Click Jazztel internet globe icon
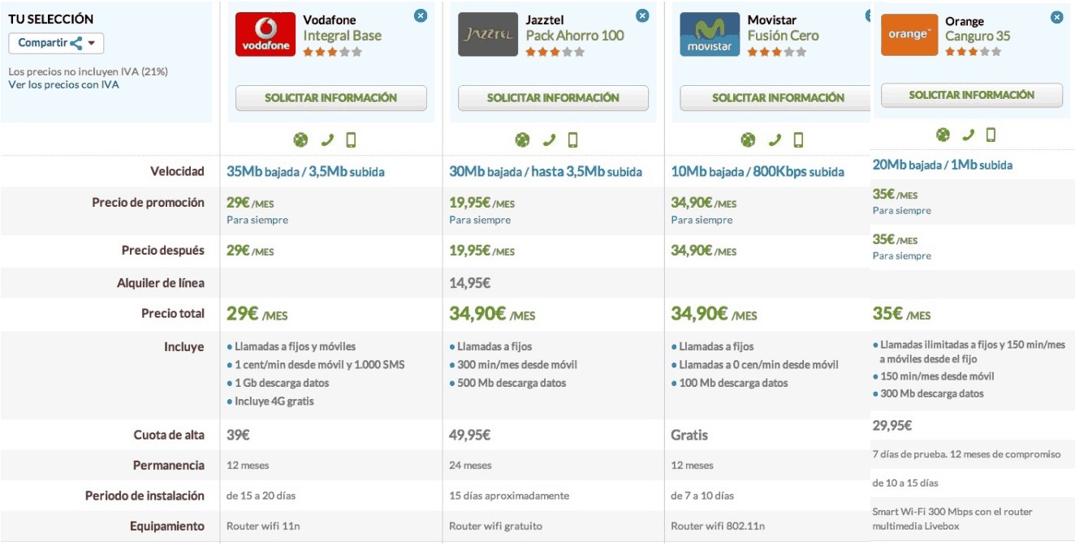Image resolution: width=1075 pixels, height=545 pixels. (522, 140)
